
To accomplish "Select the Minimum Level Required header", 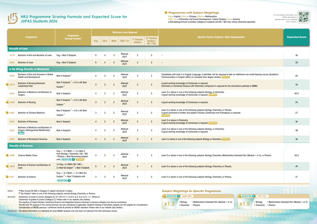I will (x=125, y=32).
